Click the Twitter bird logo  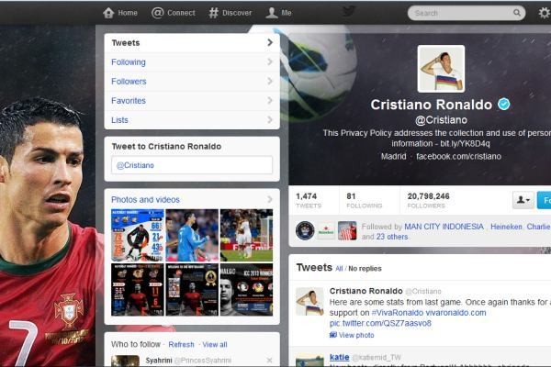(349, 11)
